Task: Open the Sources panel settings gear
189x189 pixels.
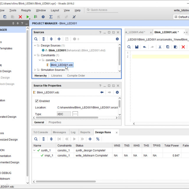Action: coord(117,39)
